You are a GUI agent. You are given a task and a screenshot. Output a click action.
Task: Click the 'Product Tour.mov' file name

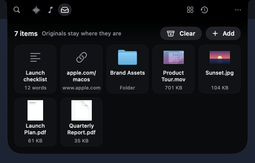[x=173, y=76]
